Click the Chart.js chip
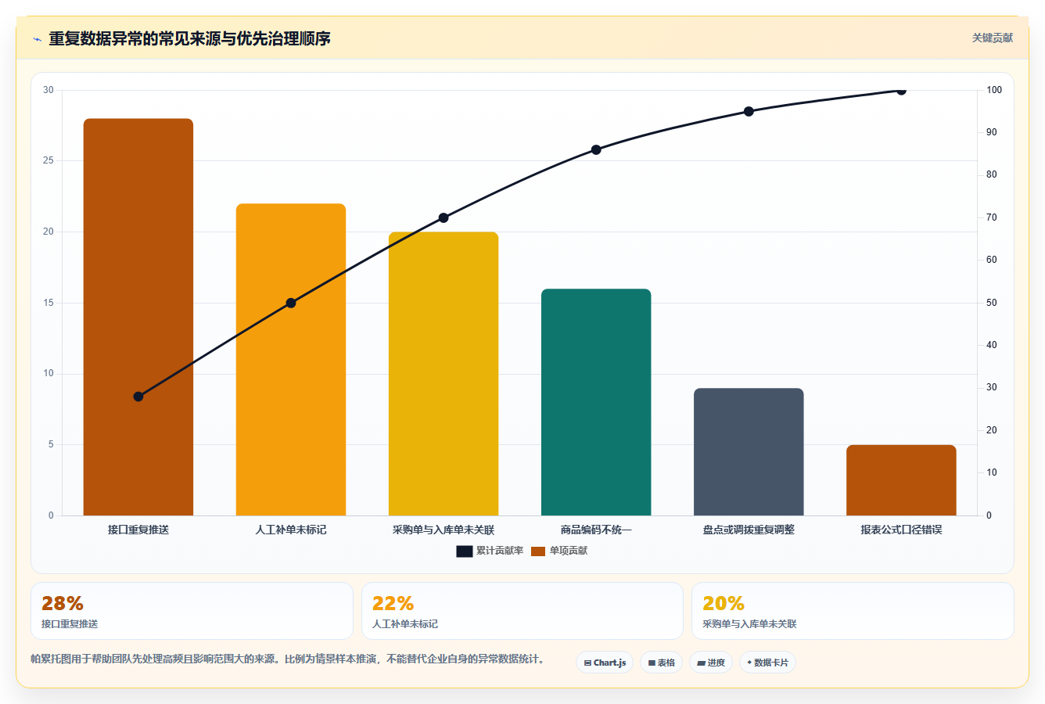This screenshot has height=704, width=1045. tap(605, 663)
